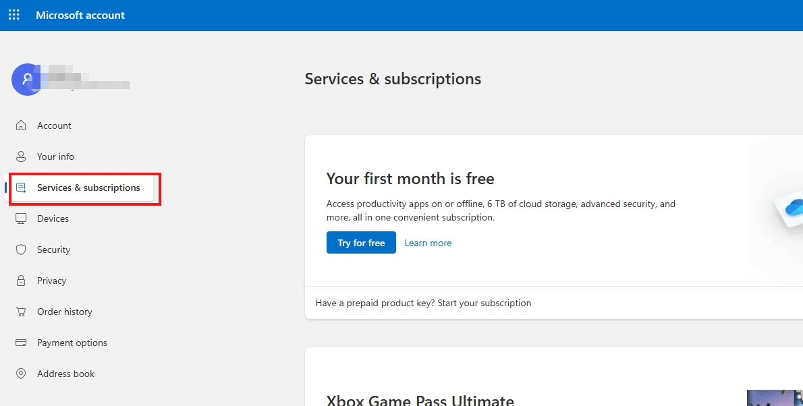The height and width of the screenshot is (406, 803).
Task: Click the productivity apps description text
Action: click(501, 210)
